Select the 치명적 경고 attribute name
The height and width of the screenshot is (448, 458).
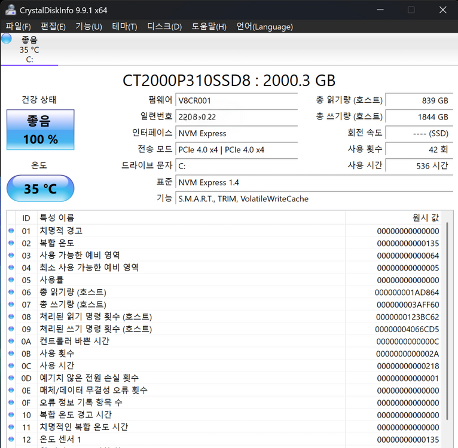click(x=61, y=231)
